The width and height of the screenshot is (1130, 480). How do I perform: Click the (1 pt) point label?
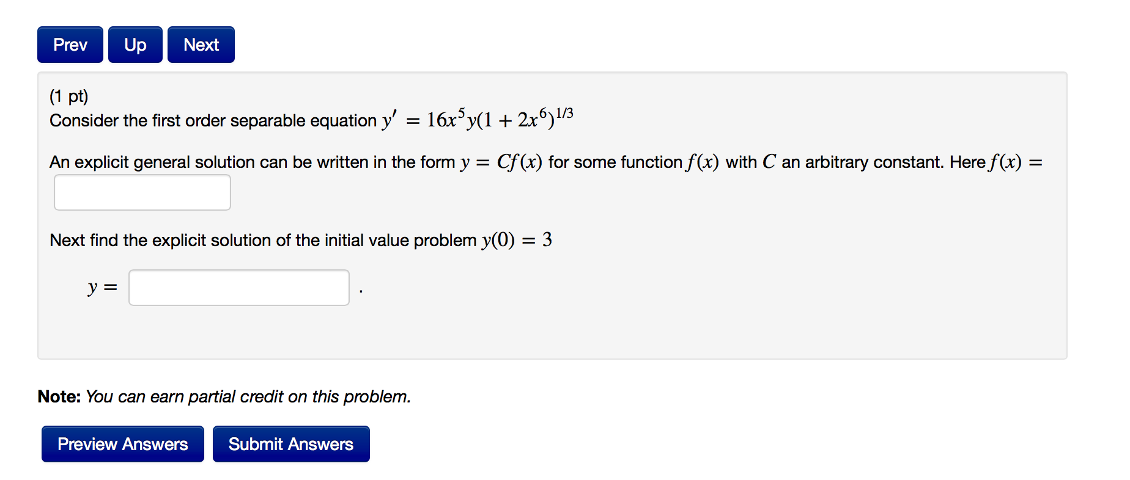pyautogui.click(x=68, y=96)
